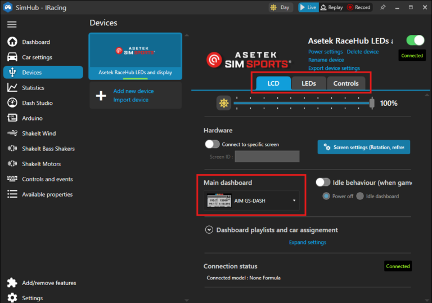The image size is (432, 303).
Task: Click the Devices USB icon
Action: 12,72
